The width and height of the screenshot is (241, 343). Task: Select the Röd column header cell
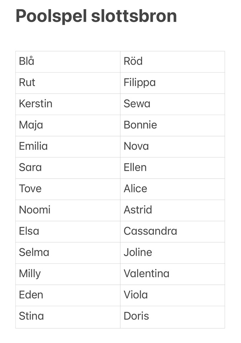[133, 61]
